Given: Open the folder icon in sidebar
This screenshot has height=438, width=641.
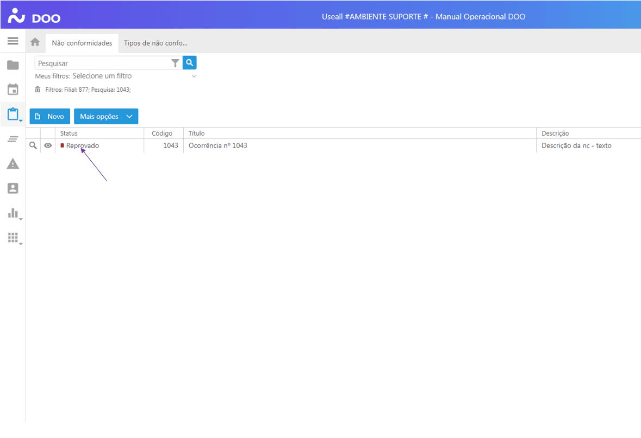Looking at the screenshot, I should [13, 65].
